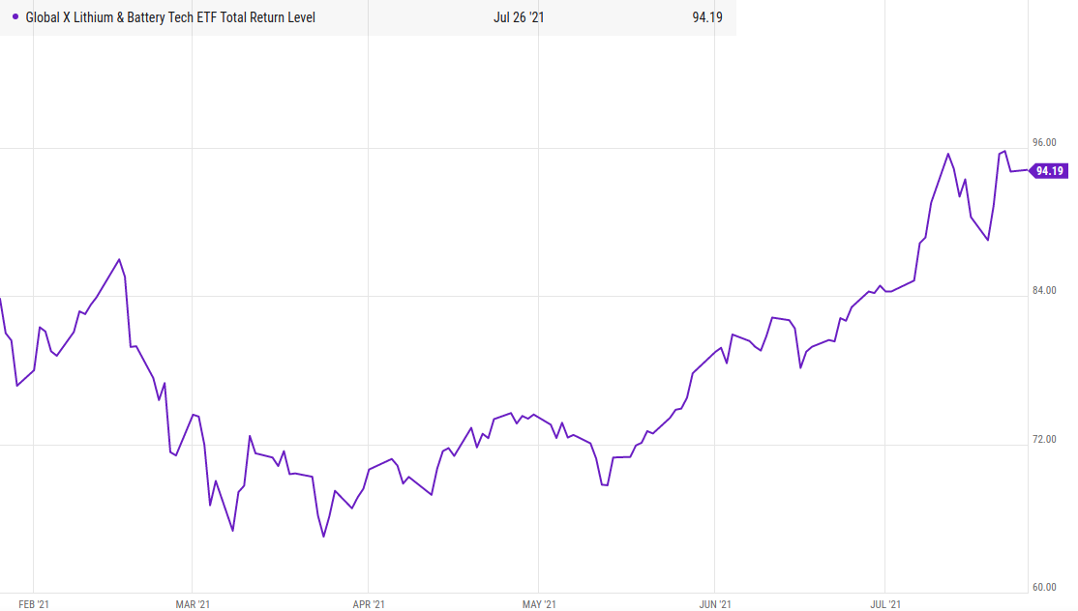Select the Global X Lithium & Battery Tech ETF label

(170, 17)
